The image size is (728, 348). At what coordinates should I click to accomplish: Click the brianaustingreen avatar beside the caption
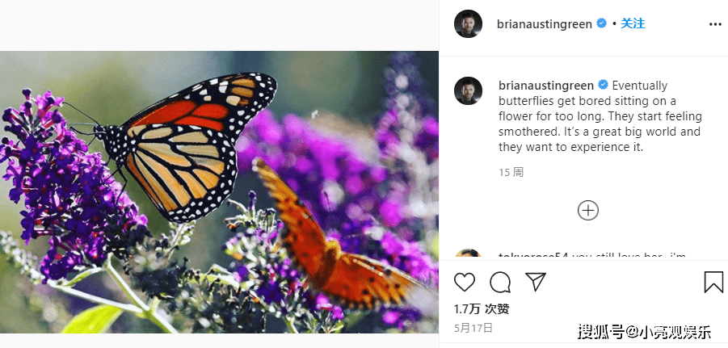point(468,90)
